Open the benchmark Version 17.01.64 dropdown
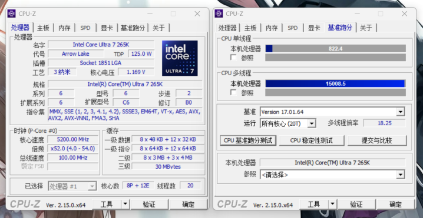423x218 pixels. [401, 112]
